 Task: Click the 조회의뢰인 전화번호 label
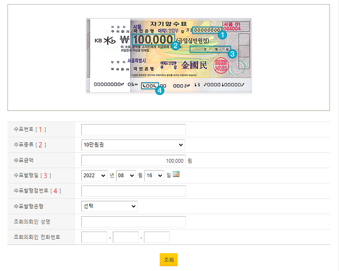(37, 237)
